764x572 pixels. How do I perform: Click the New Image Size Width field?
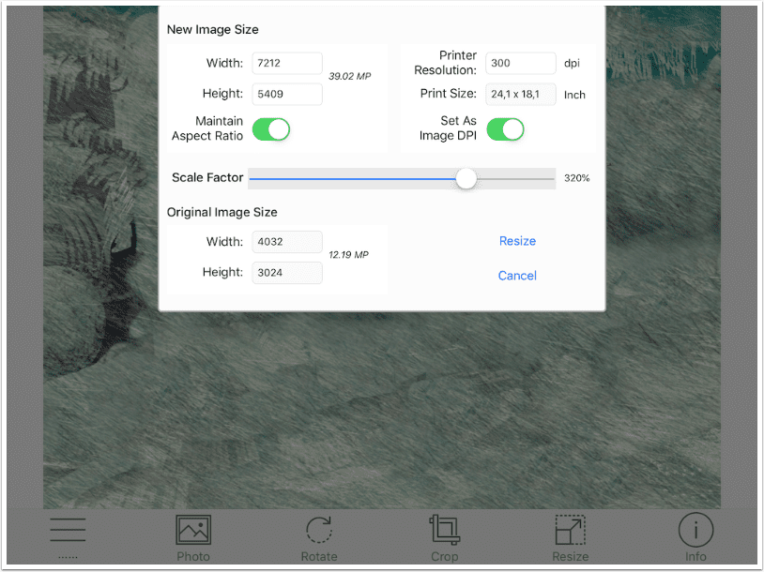click(287, 64)
